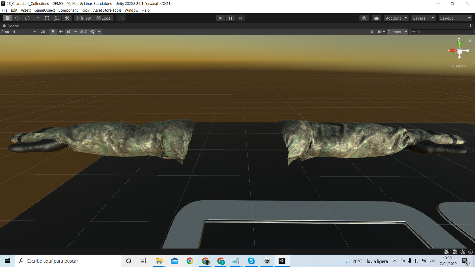Viewport: 475px width, 267px height.
Task: Click the Unity Plastic SCM collaborate icon
Action: (364, 18)
